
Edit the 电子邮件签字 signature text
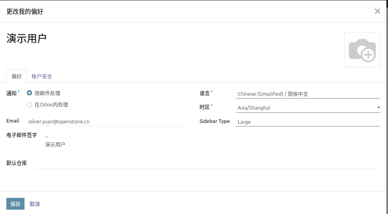pyautogui.click(x=55, y=141)
